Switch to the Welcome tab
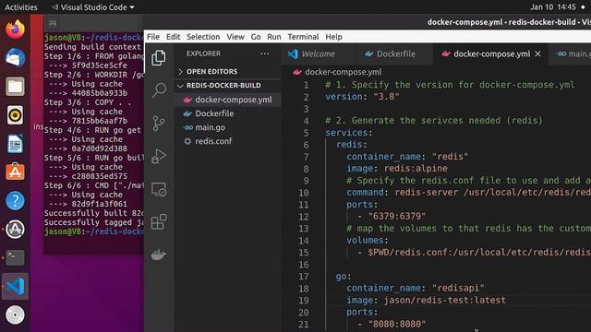591x332 pixels. pyautogui.click(x=319, y=53)
